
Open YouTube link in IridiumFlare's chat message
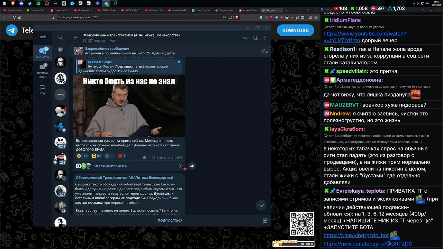(x=365, y=37)
